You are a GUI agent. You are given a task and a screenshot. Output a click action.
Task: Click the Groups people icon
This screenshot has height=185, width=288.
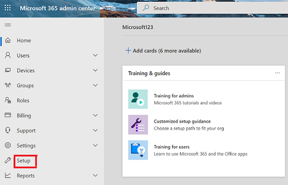pyautogui.click(x=8, y=85)
